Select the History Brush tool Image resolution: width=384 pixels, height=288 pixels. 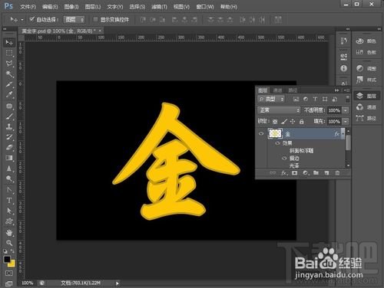[x=9, y=137]
